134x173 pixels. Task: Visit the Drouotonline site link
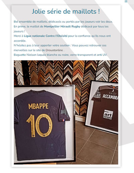tap(54, 50)
